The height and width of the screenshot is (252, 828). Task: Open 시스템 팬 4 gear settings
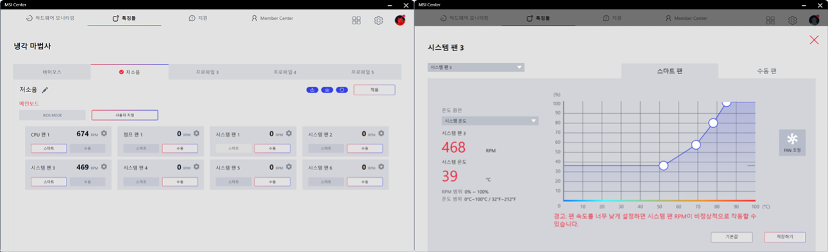(196, 167)
